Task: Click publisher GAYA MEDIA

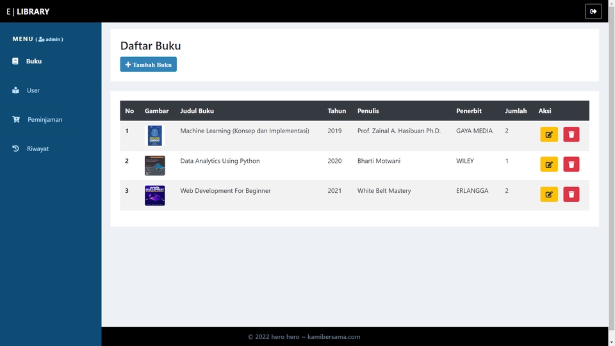Action: (474, 131)
